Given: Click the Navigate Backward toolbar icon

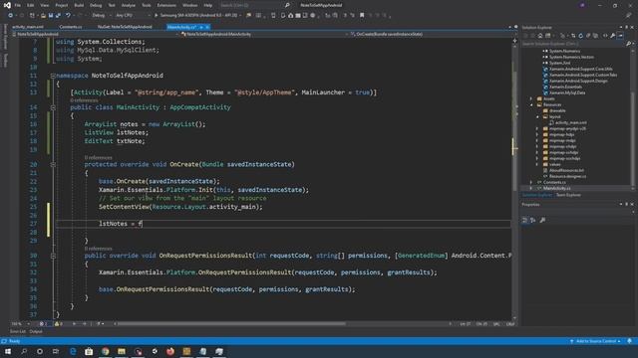Looking at the screenshot, I should (x=10, y=16).
